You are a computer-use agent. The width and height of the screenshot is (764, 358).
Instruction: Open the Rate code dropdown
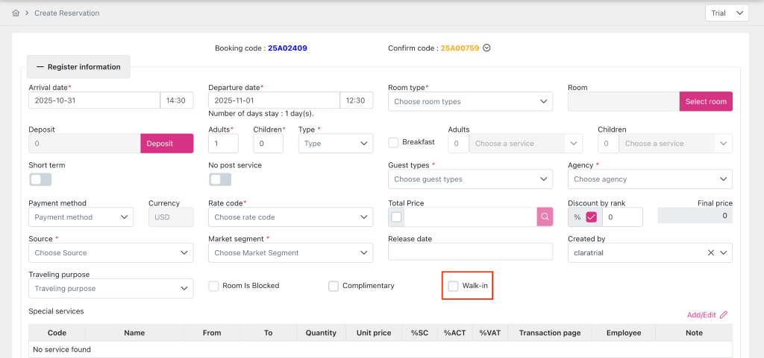point(290,217)
